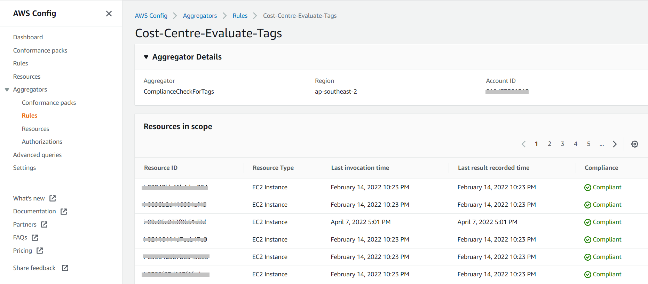Sort by the Compliance column header
Screen dimensions: 648x284
pos(601,168)
